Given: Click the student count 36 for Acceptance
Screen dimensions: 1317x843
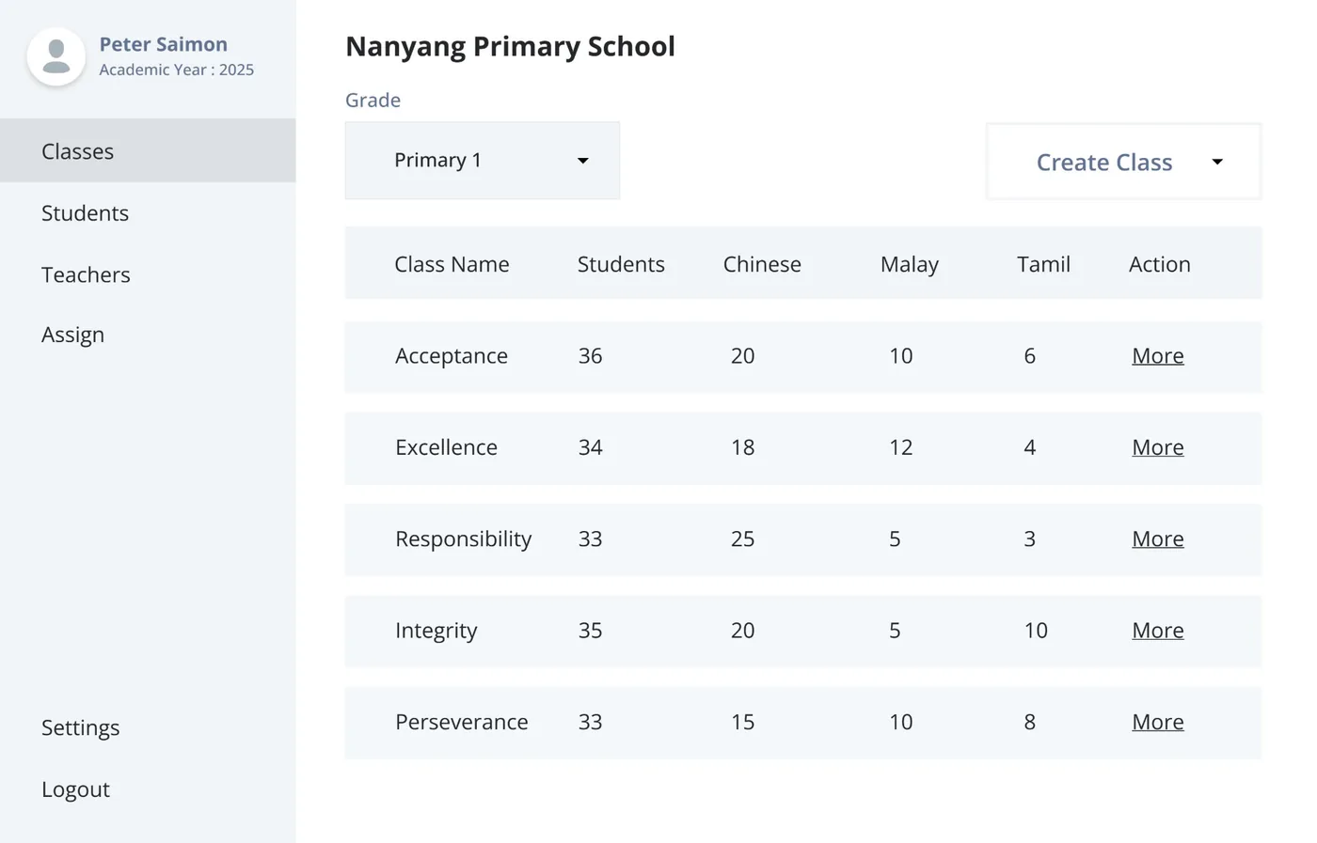Looking at the screenshot, I should pyautogui.click(x=590, y=356).
